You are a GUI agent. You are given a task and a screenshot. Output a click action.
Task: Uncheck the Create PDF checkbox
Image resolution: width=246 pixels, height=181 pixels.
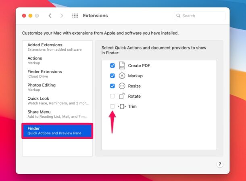[113, 66]
